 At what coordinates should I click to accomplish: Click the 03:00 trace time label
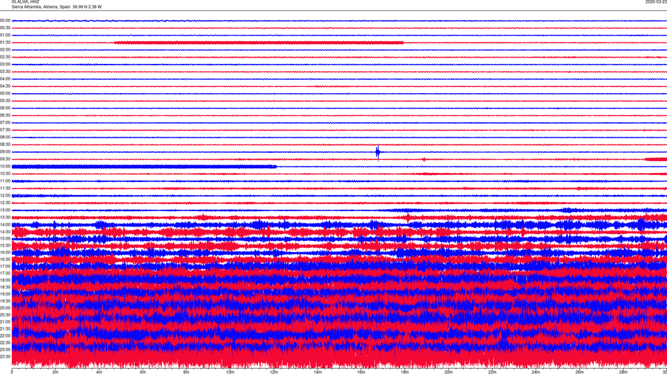(5, 64)
